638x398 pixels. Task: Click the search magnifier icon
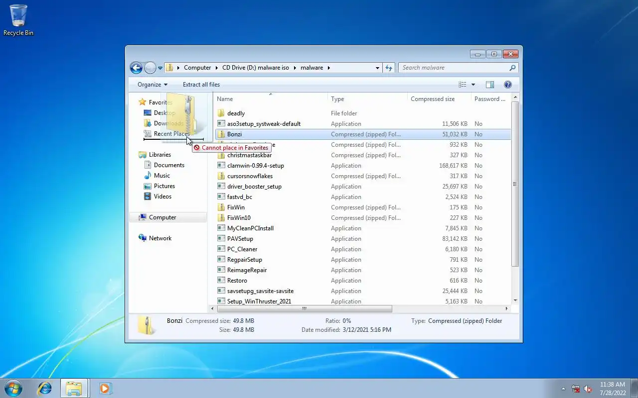pyautogui.click(x=512, y=68)
